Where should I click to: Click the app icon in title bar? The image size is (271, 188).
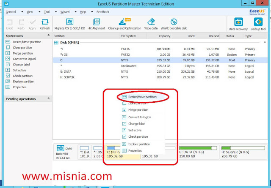[x=7, y=4]
